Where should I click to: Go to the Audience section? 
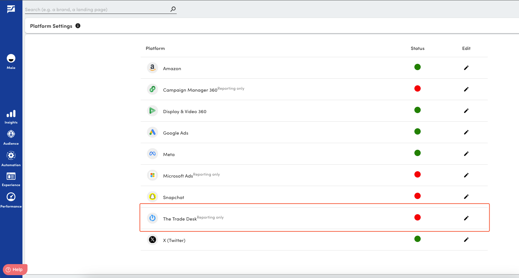click(11, 138)
